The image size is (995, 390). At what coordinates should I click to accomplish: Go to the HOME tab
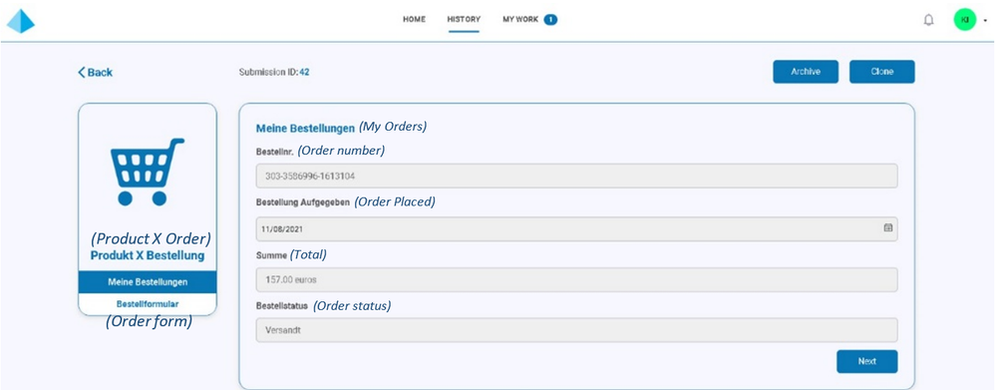[x=414, y=20]
